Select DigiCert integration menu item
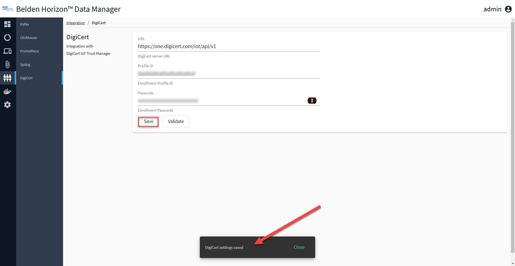515x266 pixels. point(39,78)
